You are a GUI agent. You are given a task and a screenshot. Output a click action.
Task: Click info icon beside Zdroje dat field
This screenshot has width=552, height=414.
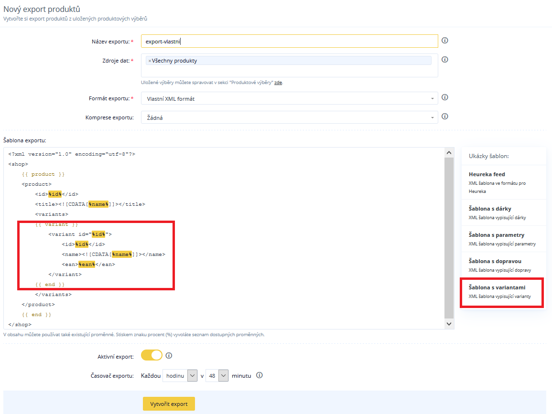pyautogui.click(x=444, y=60)
